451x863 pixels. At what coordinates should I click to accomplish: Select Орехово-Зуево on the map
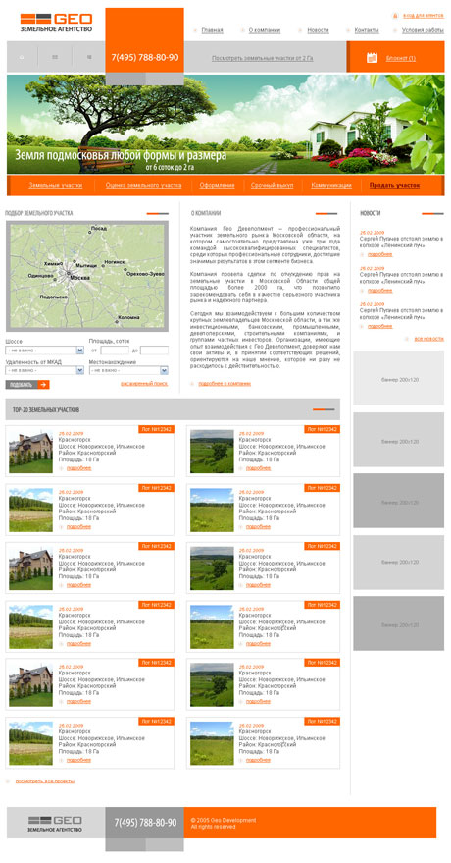pyautogui.click(x=144, y=273)
